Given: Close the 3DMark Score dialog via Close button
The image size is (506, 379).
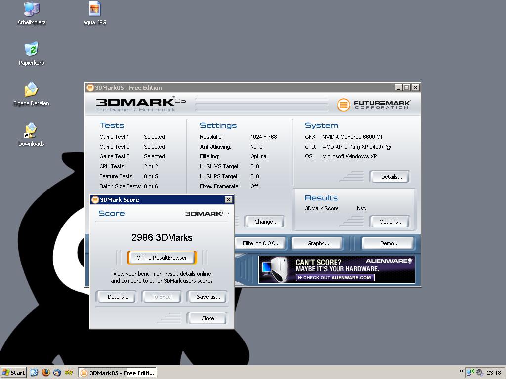Looking at the screenshot, I should [x=208, y=318].
